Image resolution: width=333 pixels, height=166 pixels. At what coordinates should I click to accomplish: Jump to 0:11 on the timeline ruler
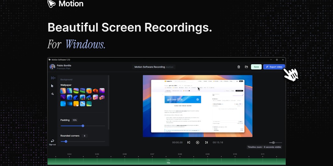pyautogui.click(x=263, y=154)
